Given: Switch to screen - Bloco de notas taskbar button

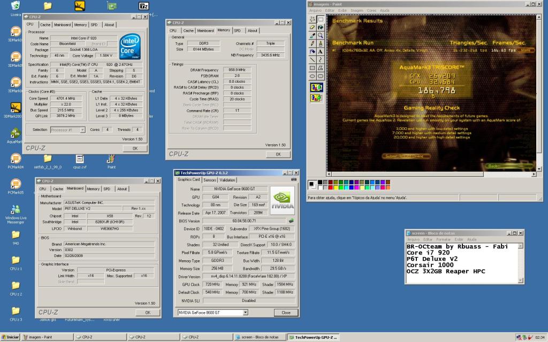Looking at the screenshot, I should 260,337.
